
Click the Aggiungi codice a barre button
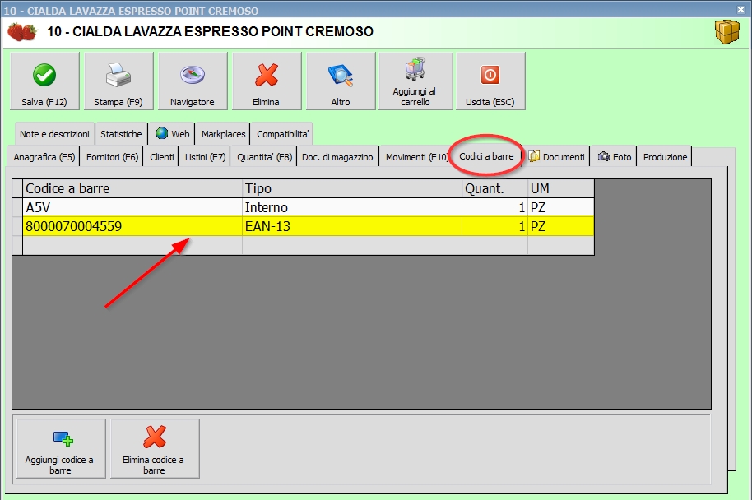click(x=61, y=448)
